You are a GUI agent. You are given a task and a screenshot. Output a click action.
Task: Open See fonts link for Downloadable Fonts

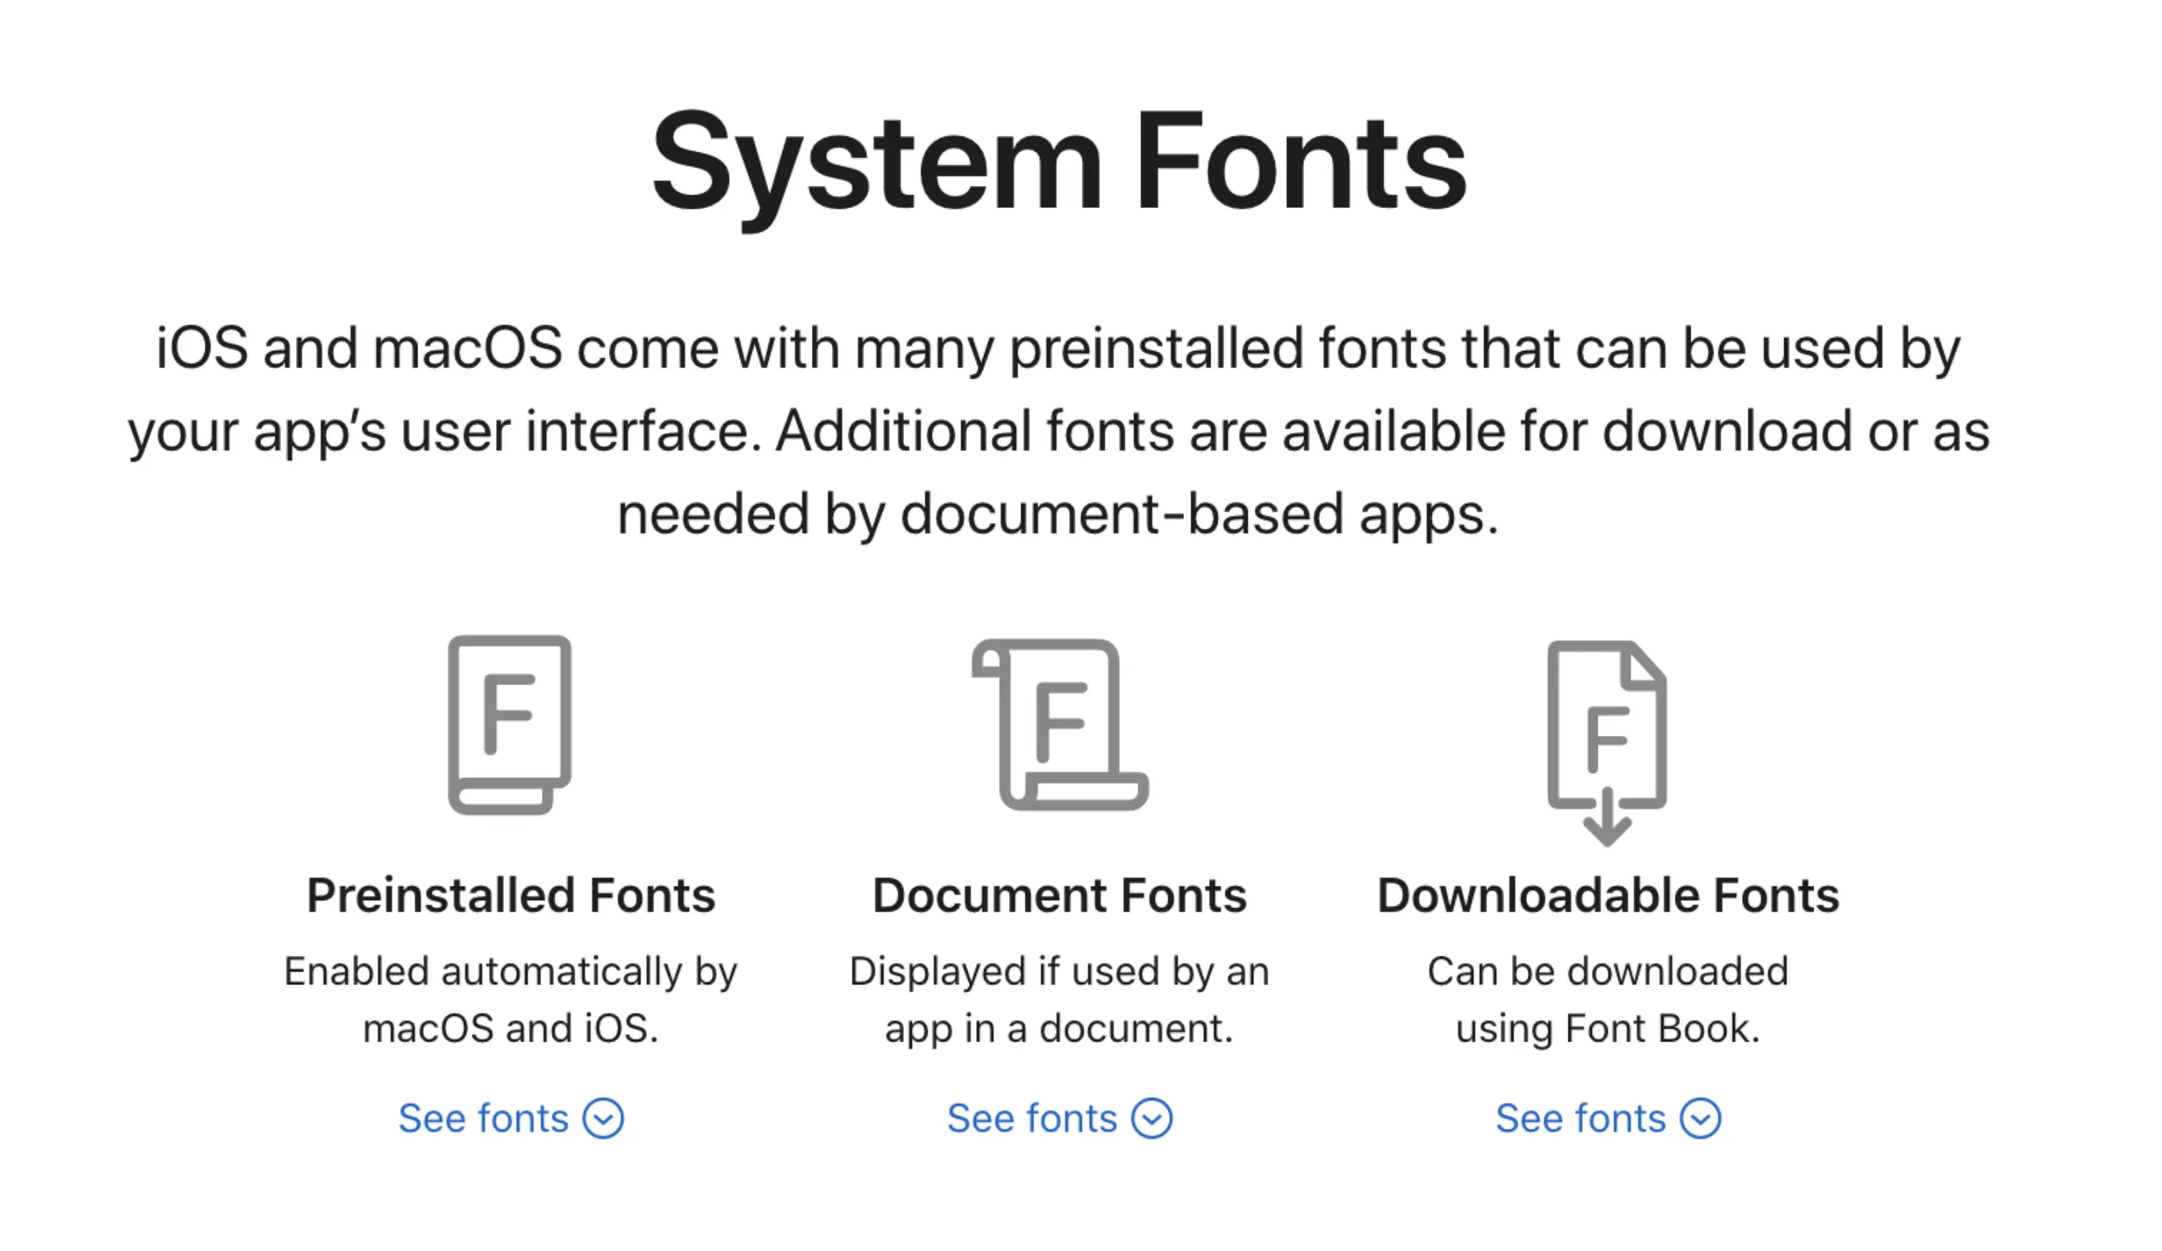point(1579,1119)
